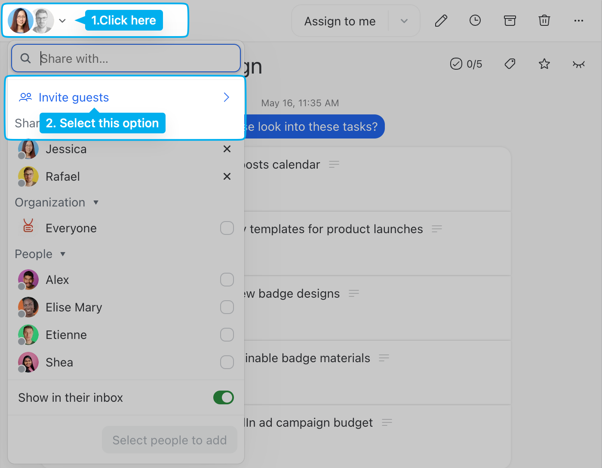Open the more options ellipsis icon
The image size is (602, 468).
coord(578,20)
